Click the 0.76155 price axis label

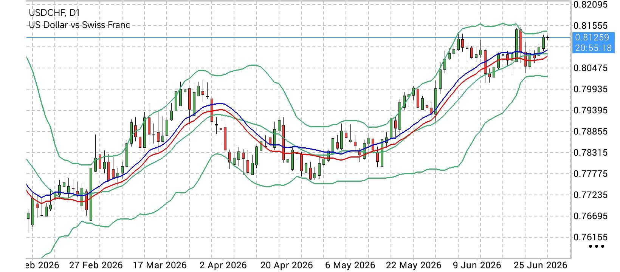591,237
